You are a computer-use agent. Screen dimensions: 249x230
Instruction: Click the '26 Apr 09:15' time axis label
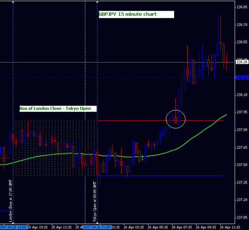pyautogui.click(x=206, y=227)
